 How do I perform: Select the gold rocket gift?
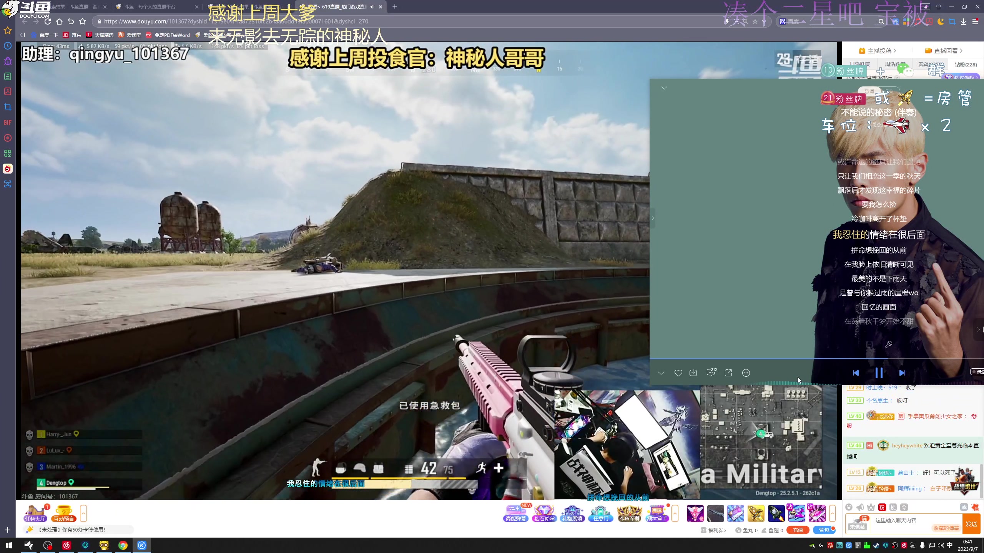tap(756, 513)
